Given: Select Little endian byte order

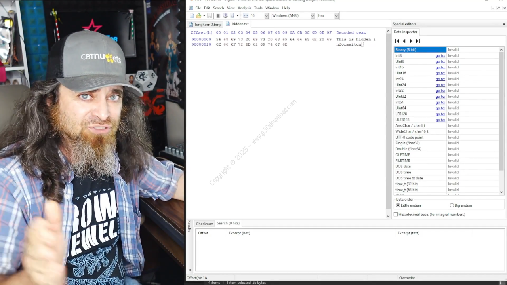Looking at the screenshot, I should point(408,205).
